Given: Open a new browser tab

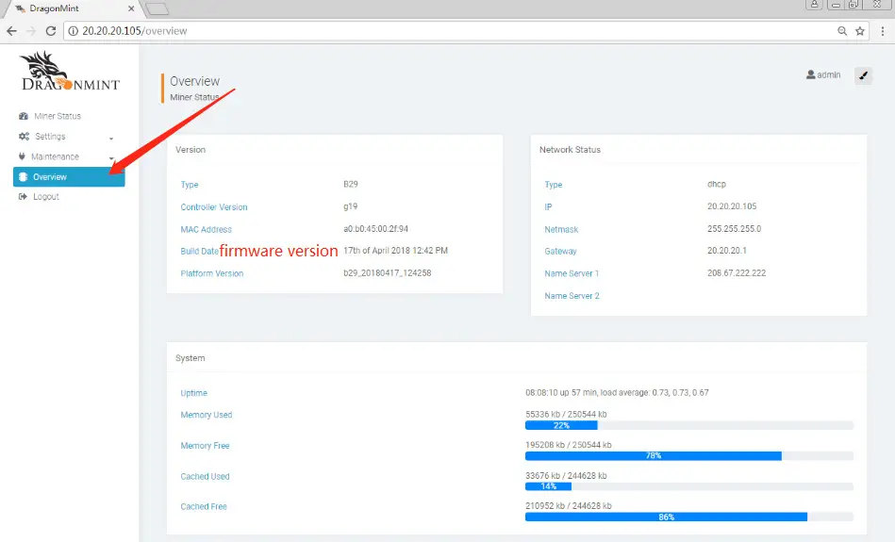Looking at the screenshot, I should [157, 8].
